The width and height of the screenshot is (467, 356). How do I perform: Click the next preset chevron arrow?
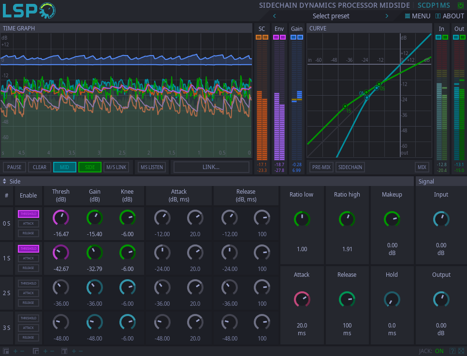tap(387, 15)
